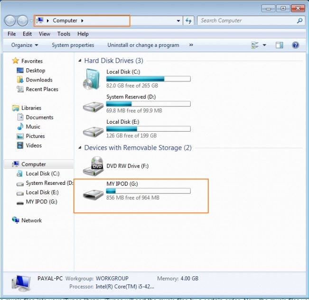
Task: Open the Help menu
Action: tap(83, 34)
